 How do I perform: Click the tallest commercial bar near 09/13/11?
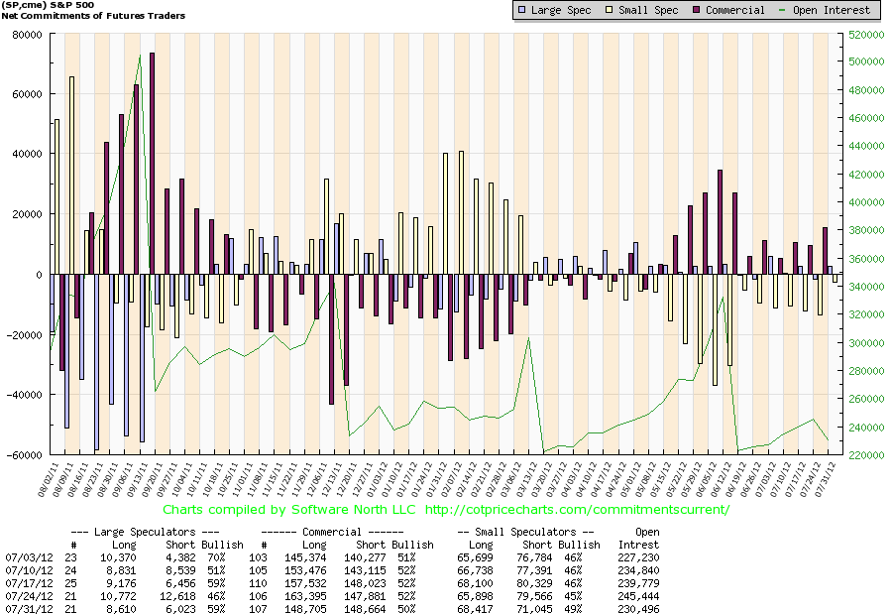click(x=152, y=164)
